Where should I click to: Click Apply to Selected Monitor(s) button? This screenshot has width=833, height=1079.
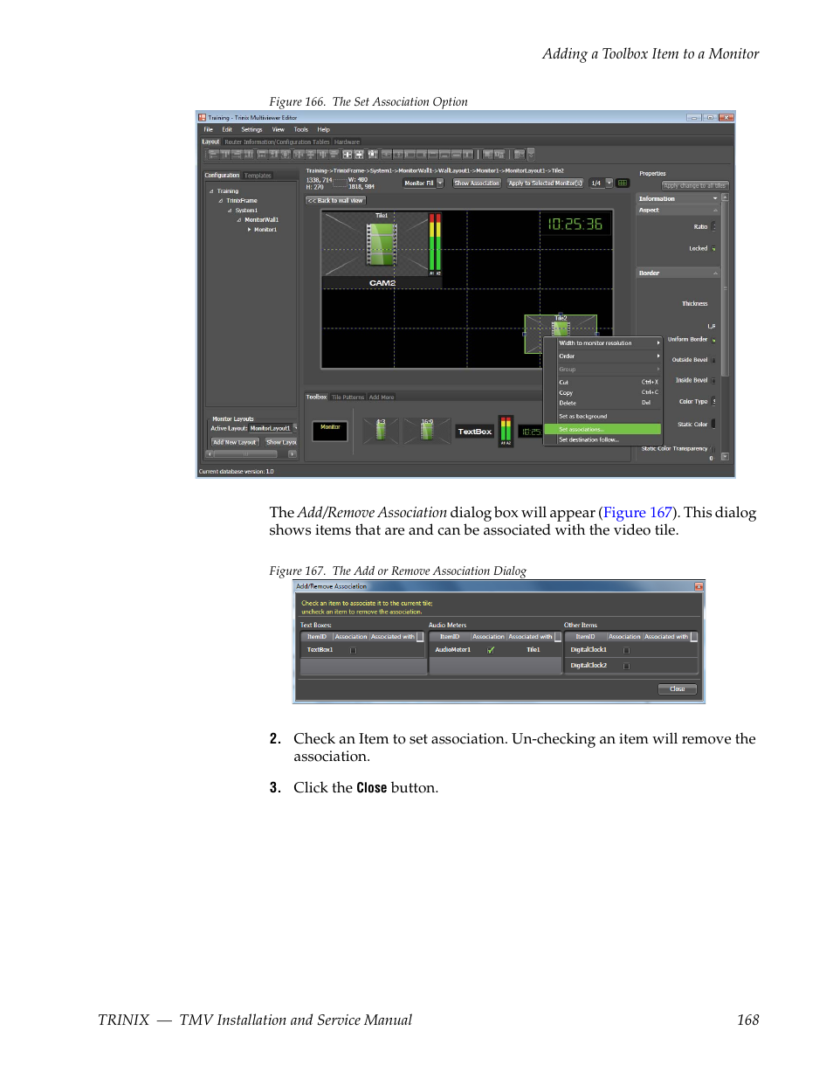tap(545, 183)
